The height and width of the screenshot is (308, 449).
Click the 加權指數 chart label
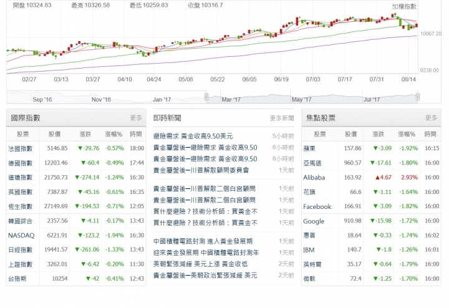[x=404, y=6]
